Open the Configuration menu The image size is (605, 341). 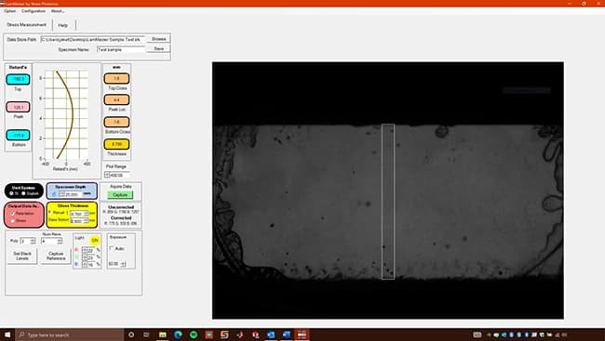tap(34, 11)
